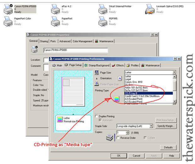The width and height of the screenshot is (195, 164).
Task: Click the Copies stacked pages icon
Action: click(109, 138)
